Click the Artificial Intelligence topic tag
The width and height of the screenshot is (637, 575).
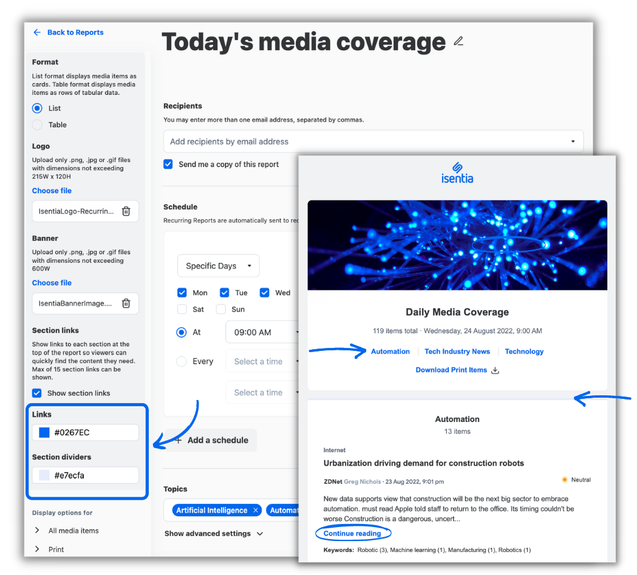click(217, 511)
